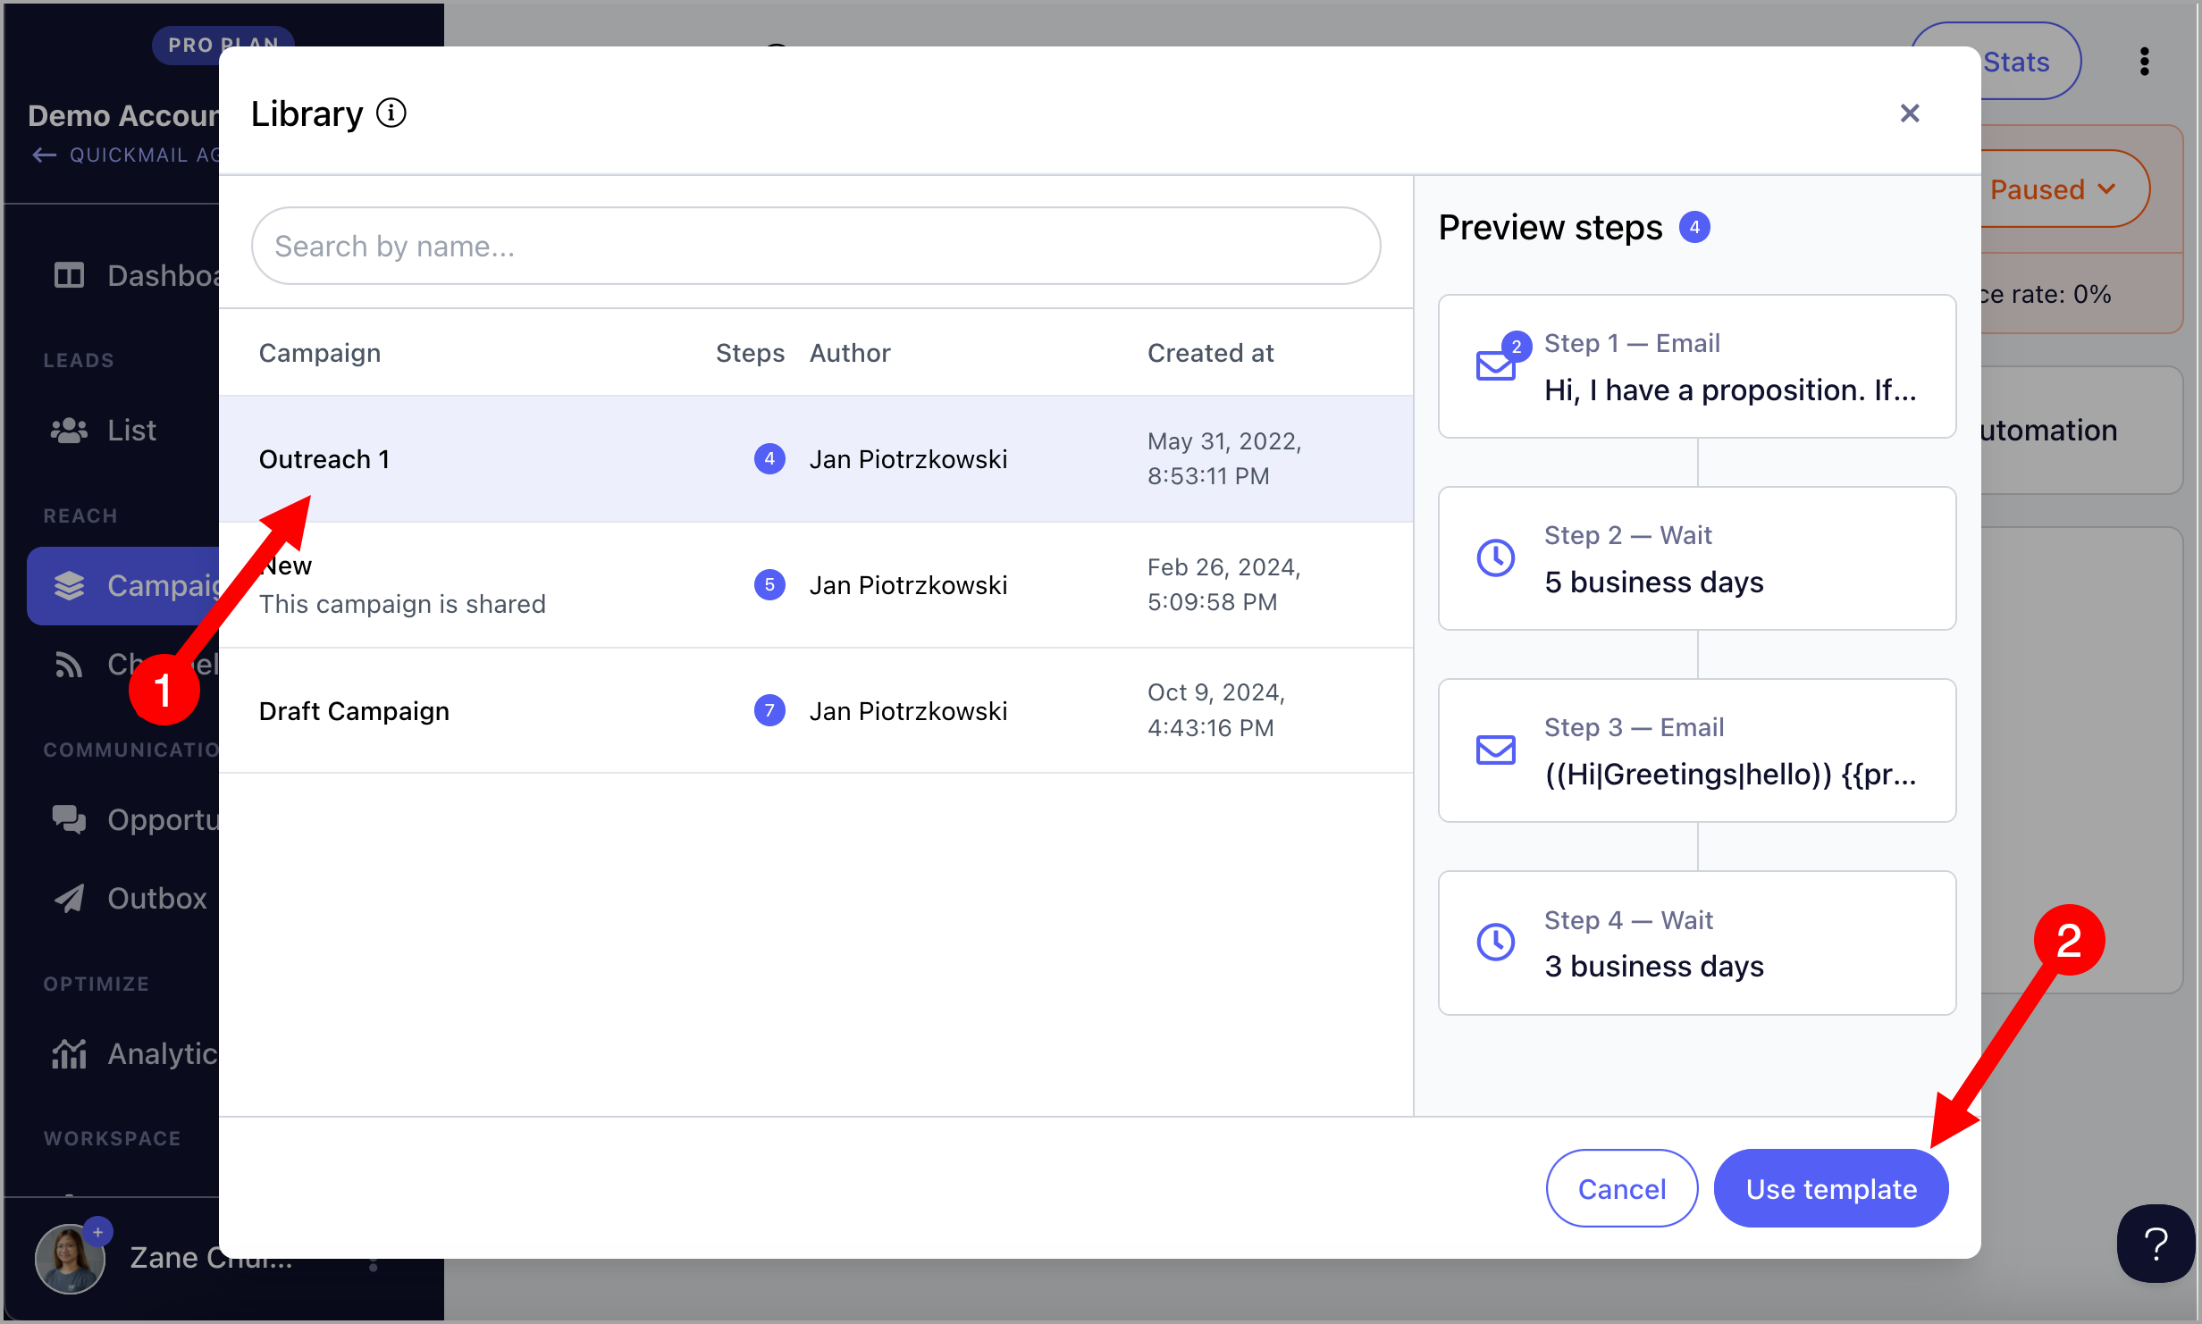This screenshot has width=2202, height=1324.
Task: Open the List sidebar icon
Action: pos(69,431)
